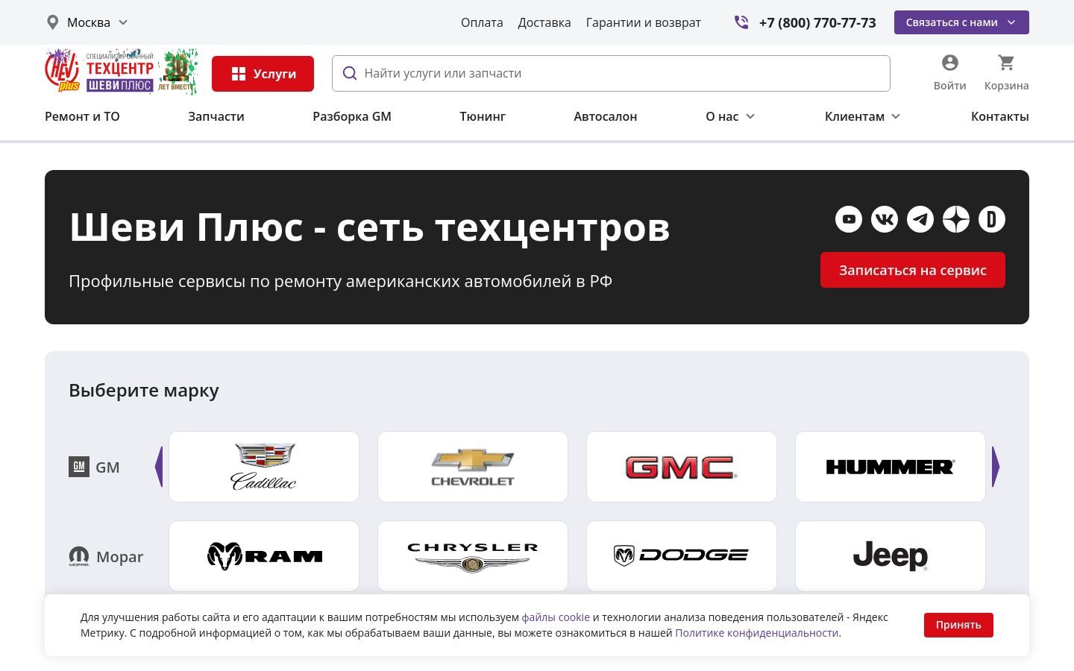Open the Автосалон menu item
The height and width of the screenshot is (671, 1074).
point(606,116)
